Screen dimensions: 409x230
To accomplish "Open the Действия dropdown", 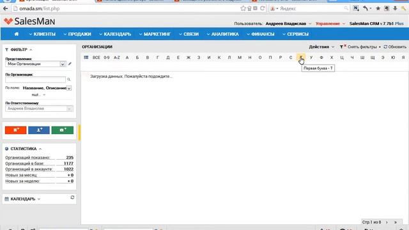I will tap(321, 47).
